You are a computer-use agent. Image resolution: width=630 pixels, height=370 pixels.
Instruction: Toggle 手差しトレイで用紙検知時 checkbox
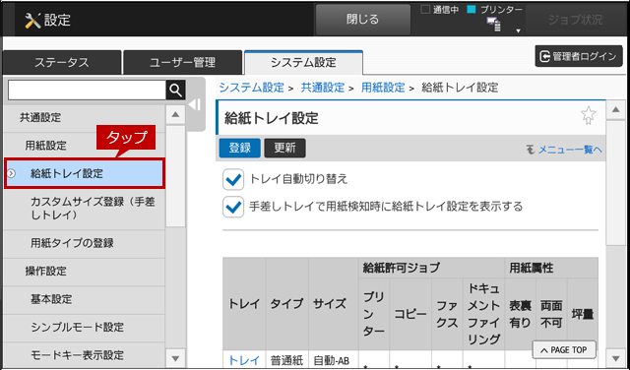click(x=233, y=207)
